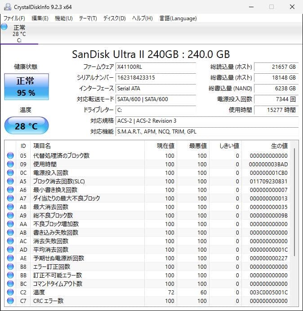Click the 生の値 column header

click(266, 146)
